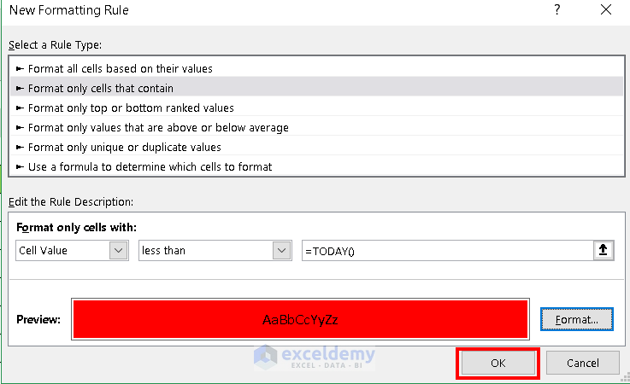Choose 'Use a formula to determine which cells'
This screenshot has height=384, width=630.
[150, 166]
